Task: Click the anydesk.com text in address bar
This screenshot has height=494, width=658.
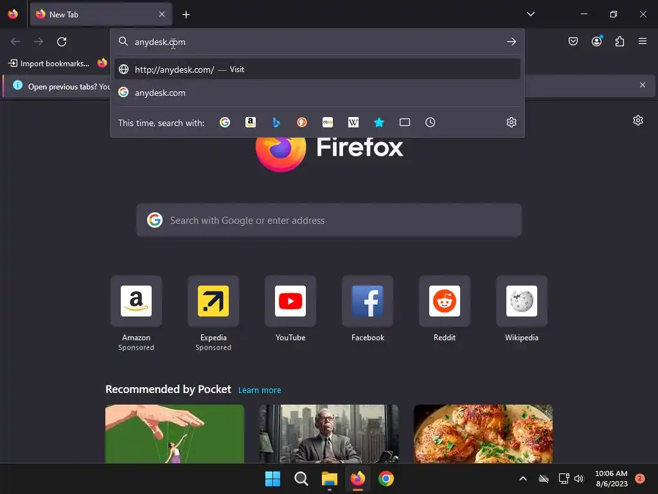Action: pyautogui.click(x=160, y=42)
